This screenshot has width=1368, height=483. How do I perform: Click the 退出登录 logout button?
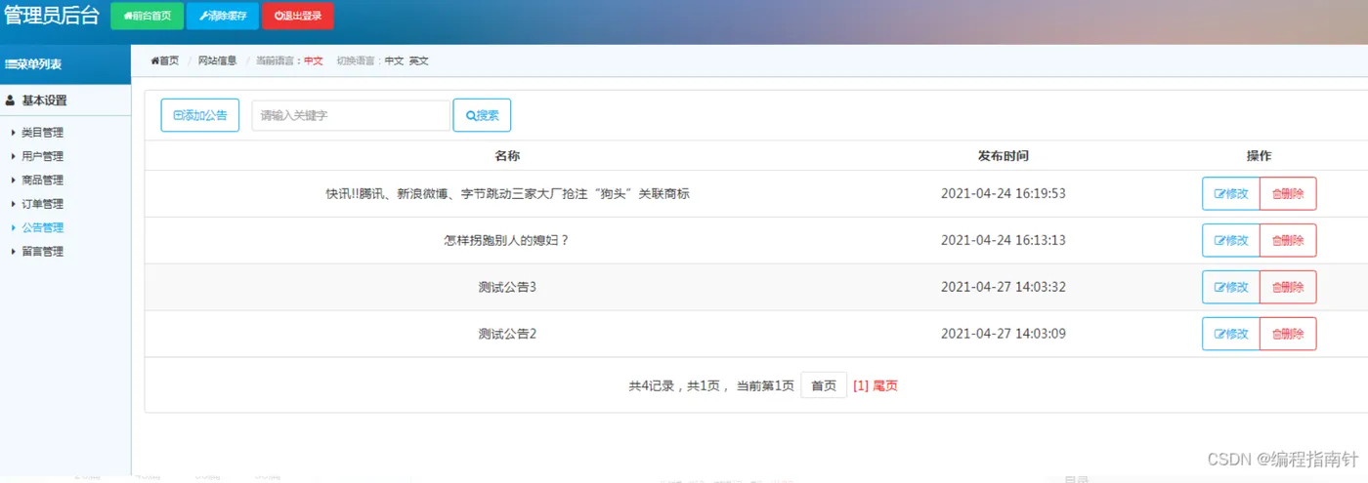click(x=298, y=16)
